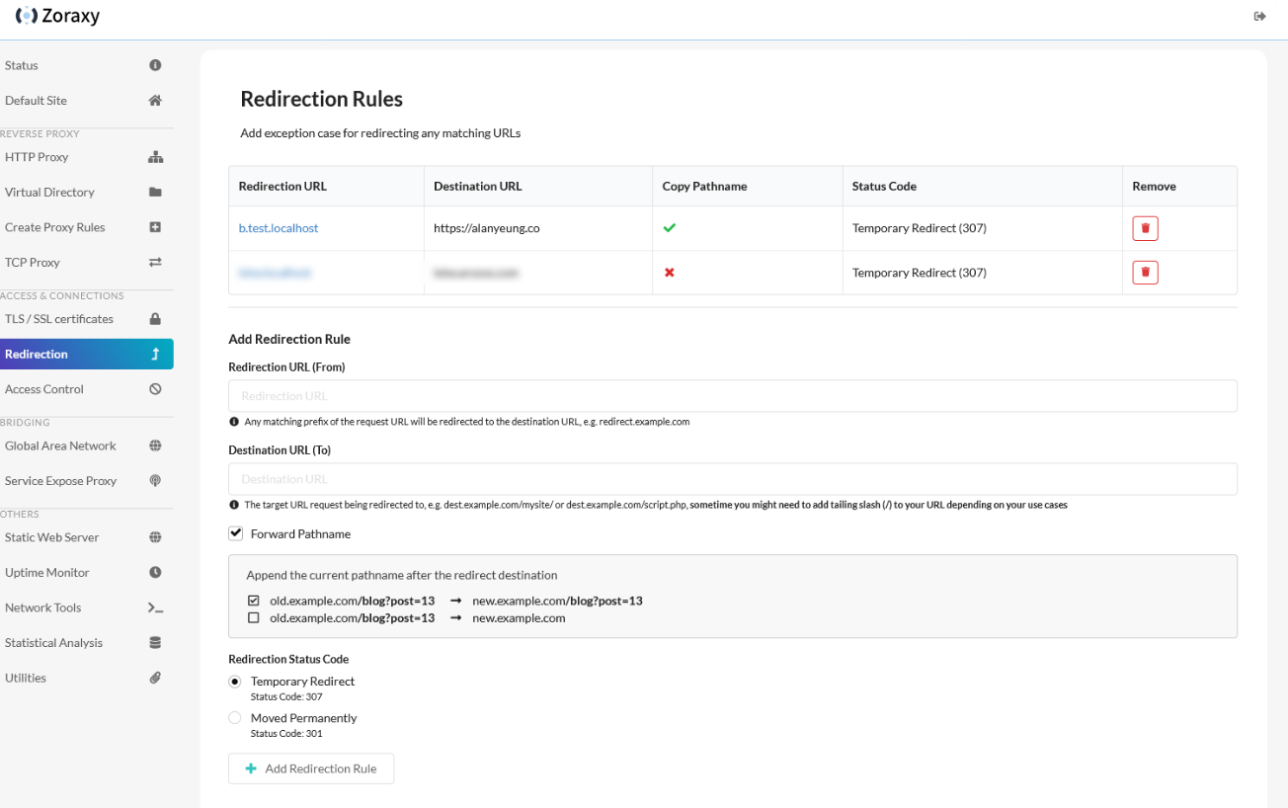This screenshot has height=808, width=1288.
Task: Open TLS / SSL certificates page
Action: [86, 319]
